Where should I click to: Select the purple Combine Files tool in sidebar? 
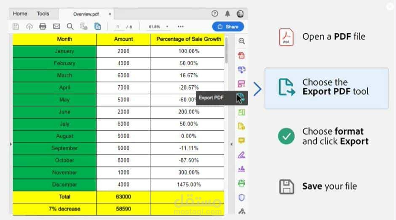click(x=241, y=70)
